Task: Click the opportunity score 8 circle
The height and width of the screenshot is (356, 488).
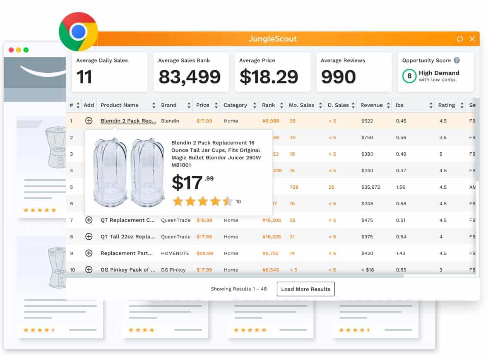Action: [x=409, y=76]
